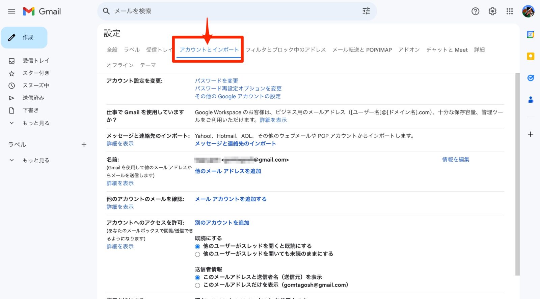540x299 pixels.
Task: Open the Google apps grid
Action: tap(510, 11)
